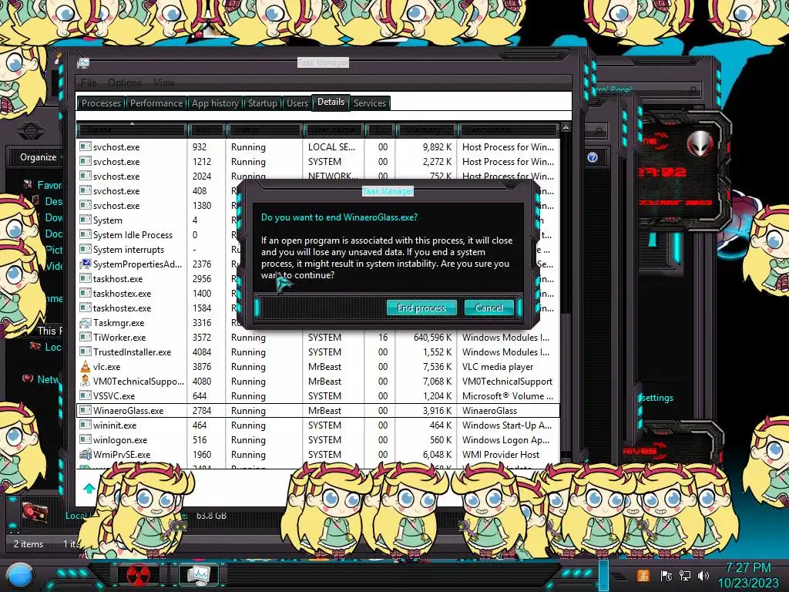Click the network tray icon

click(684, 575)
